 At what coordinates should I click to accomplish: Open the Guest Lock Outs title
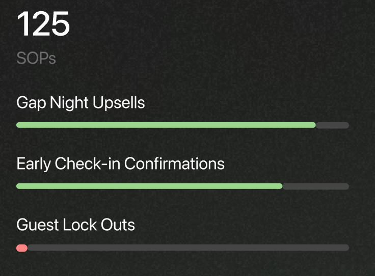point(75,225)
